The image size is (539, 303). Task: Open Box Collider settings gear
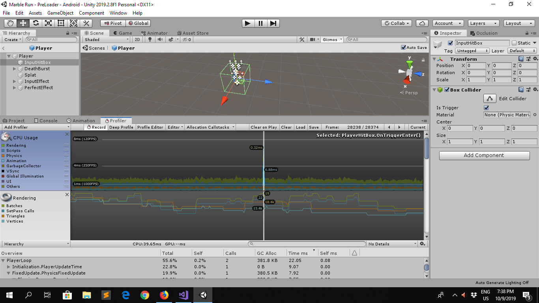click(x=535, y=90)
